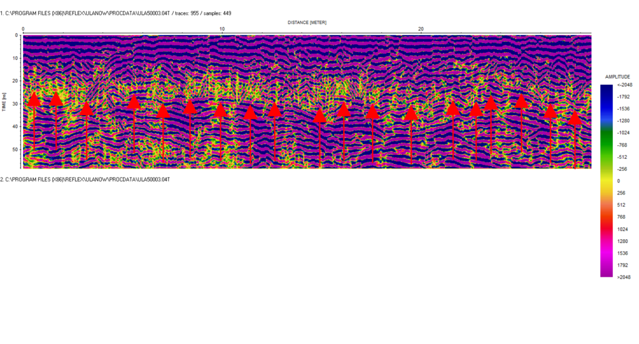Pick the yellow zone at amplitude 0
The image size is (639, 344).
point(606,181)
